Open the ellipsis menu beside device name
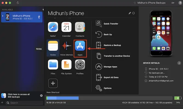This screenshot has width=183, height=109. (x=133, y=13)
